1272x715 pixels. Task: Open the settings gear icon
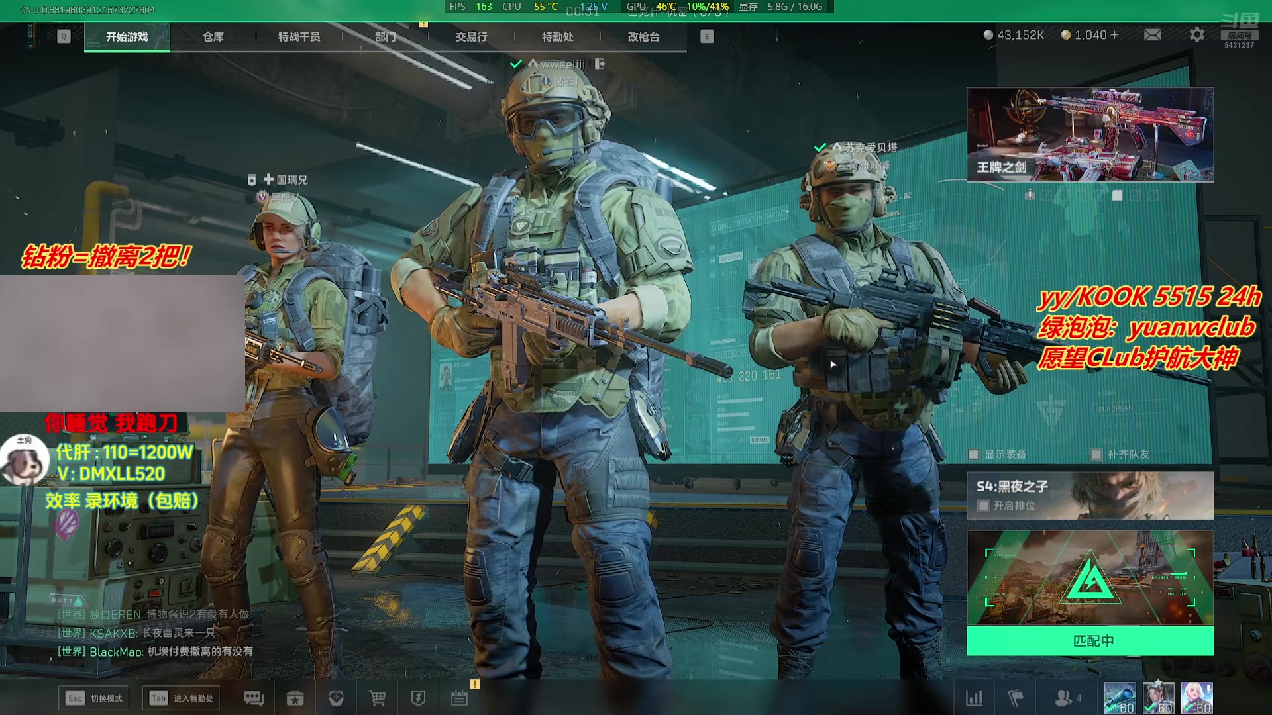[x=1196, y=34]
